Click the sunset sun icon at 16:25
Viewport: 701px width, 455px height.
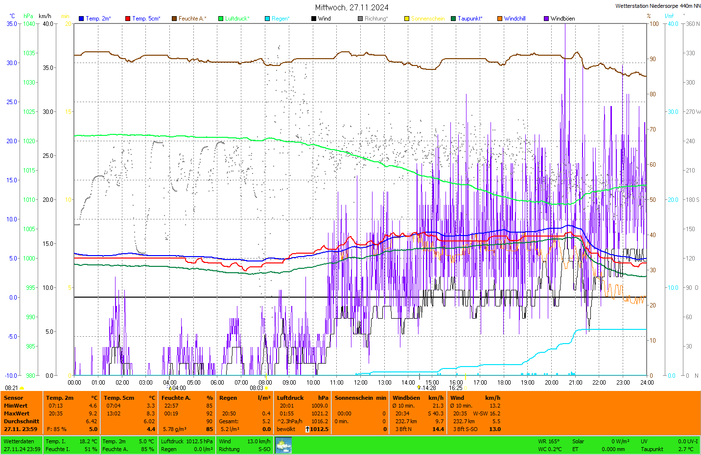465,388
